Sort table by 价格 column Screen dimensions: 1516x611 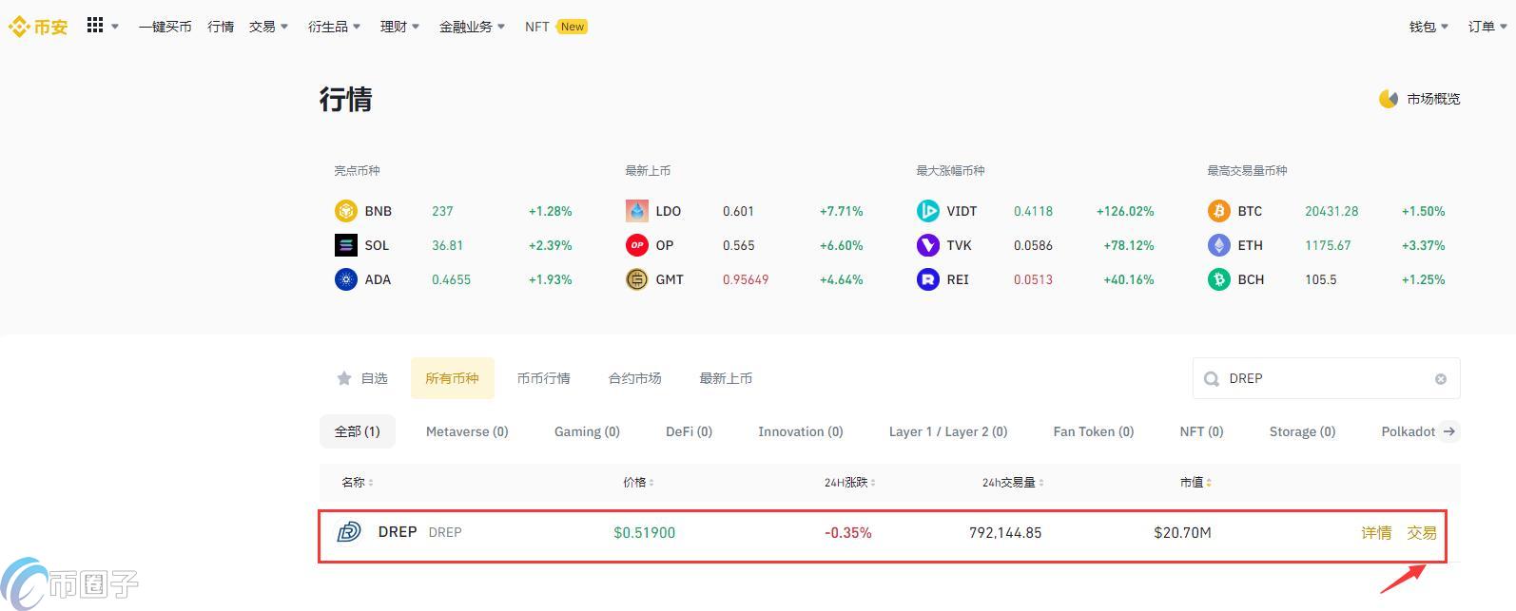pos(638,483)
